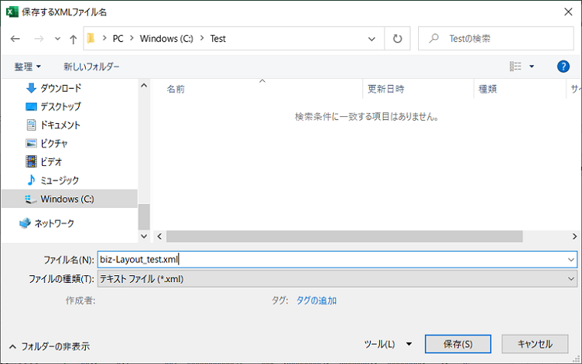Click the folder icon in address bar
This screenshot has height=364, width=582.
click(x=91, y=38)
